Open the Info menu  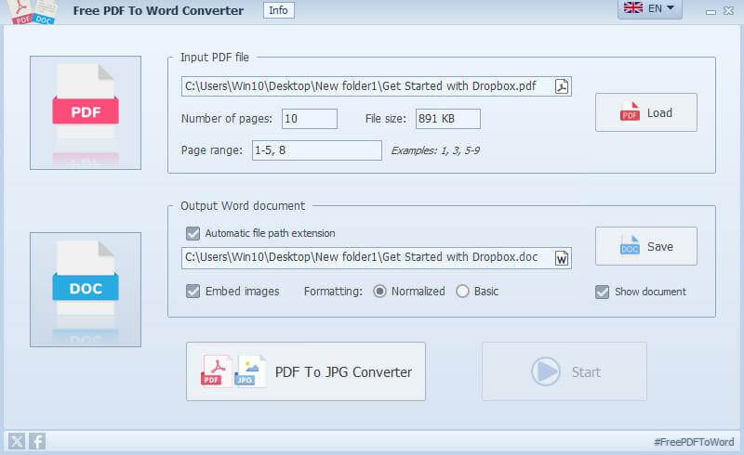[278, 10]
